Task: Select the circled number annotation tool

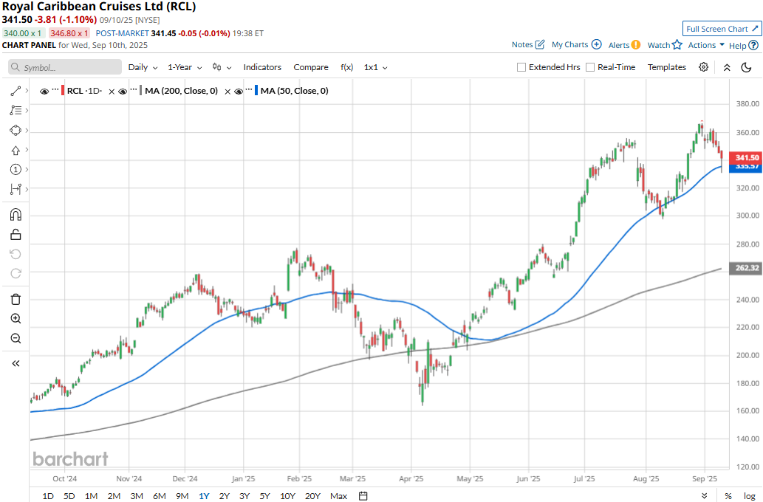Action: [16, 169]
